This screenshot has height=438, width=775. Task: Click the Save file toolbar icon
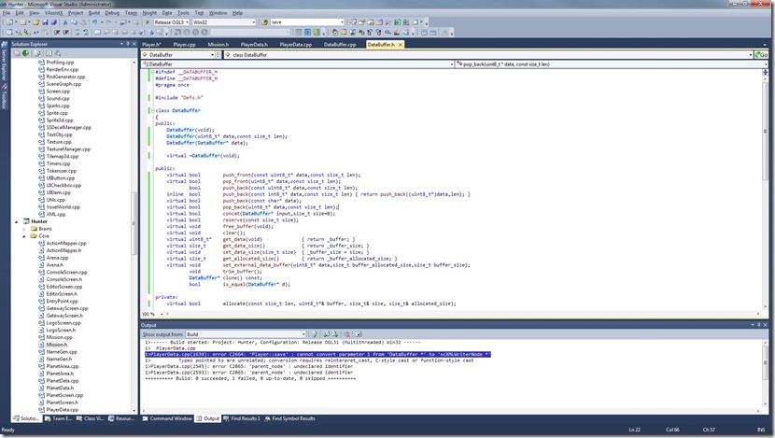(x=45, y=22)
